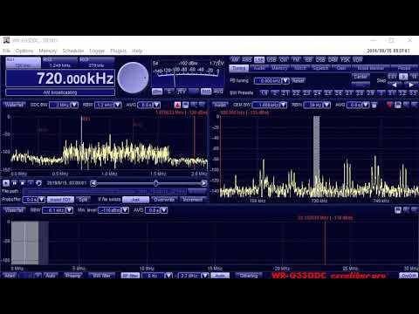Open the Memory menu
419x314 pixels.
pyautogui.click(x=48, y=51)
